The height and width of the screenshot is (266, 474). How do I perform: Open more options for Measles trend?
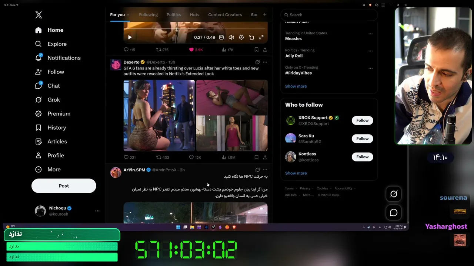click(370, 34)
